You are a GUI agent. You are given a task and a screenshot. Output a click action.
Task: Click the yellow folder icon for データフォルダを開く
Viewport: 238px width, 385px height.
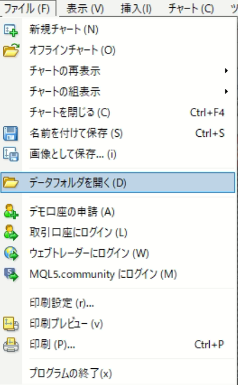[x=11, y=182]
